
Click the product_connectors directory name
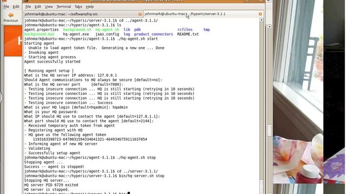pos(154,34)
